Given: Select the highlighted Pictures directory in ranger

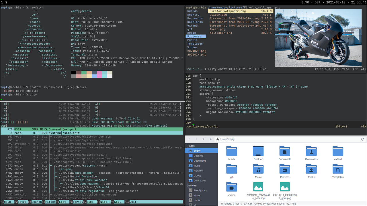Looking at the screenshot, I should 196,37.
